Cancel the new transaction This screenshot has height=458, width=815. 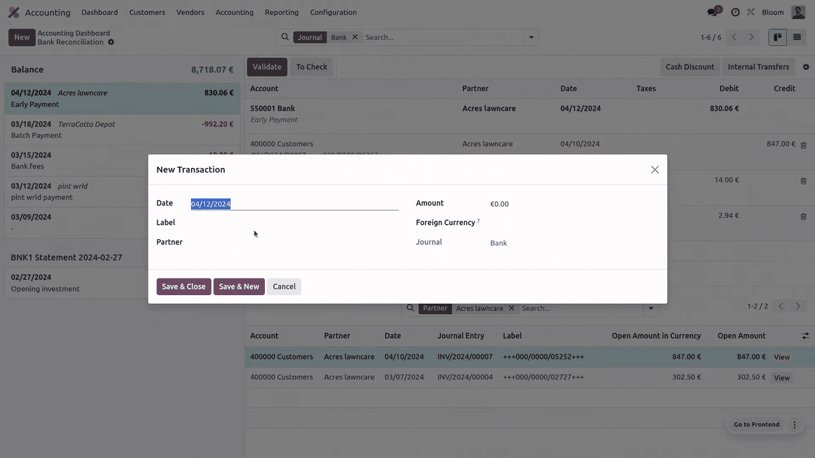[284, 286]
